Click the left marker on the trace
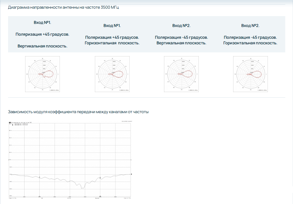 [39, 177]
